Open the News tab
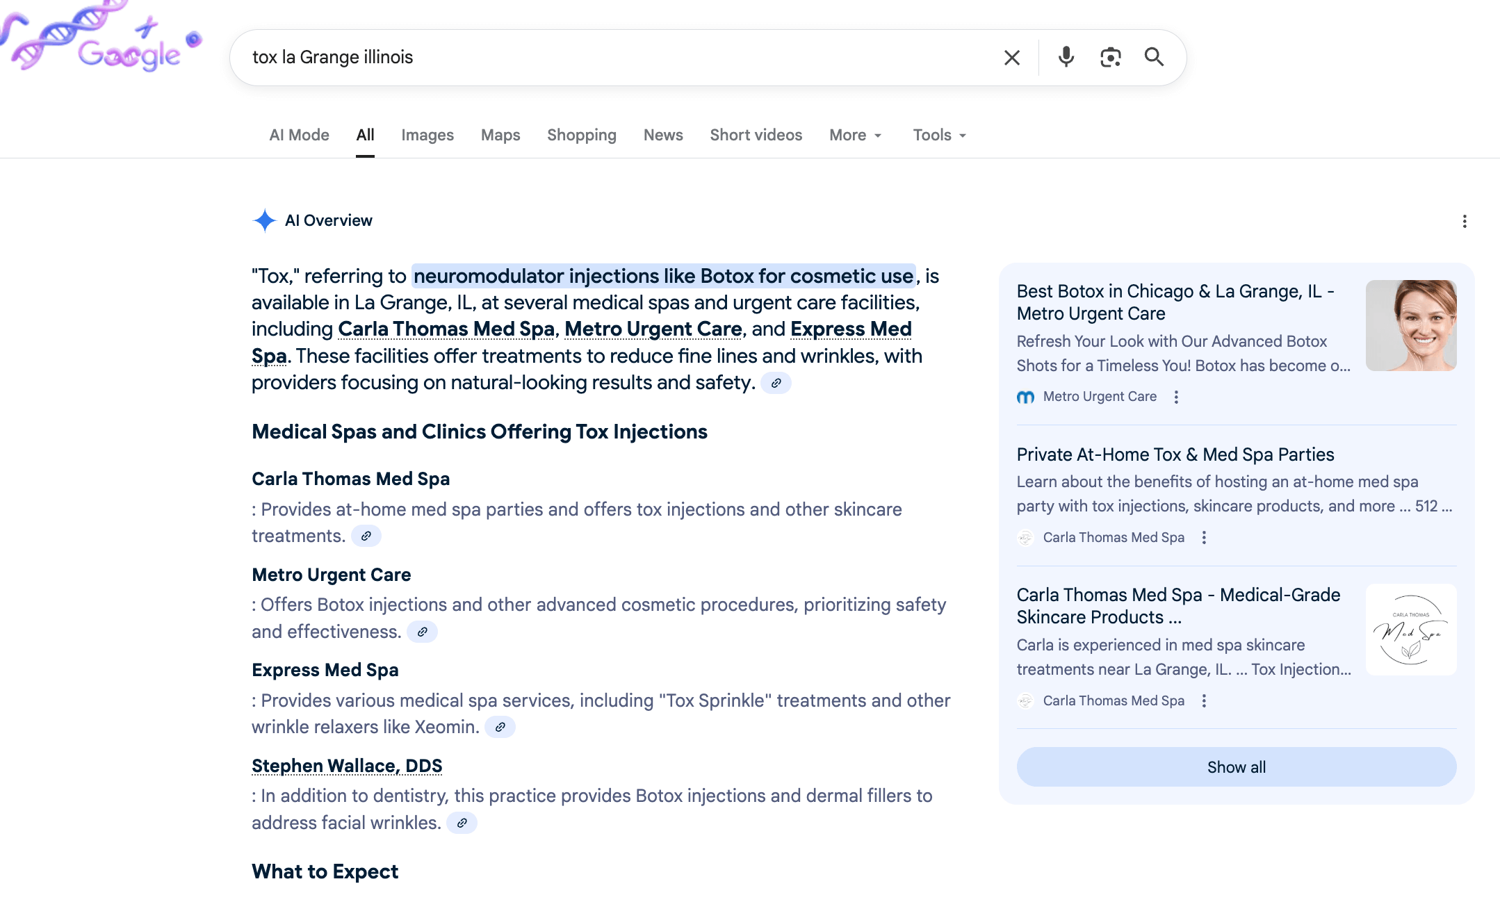Image resolution: width=1500 pixels, height=902 pixels. pyautogui.click(x=663, y=135)
